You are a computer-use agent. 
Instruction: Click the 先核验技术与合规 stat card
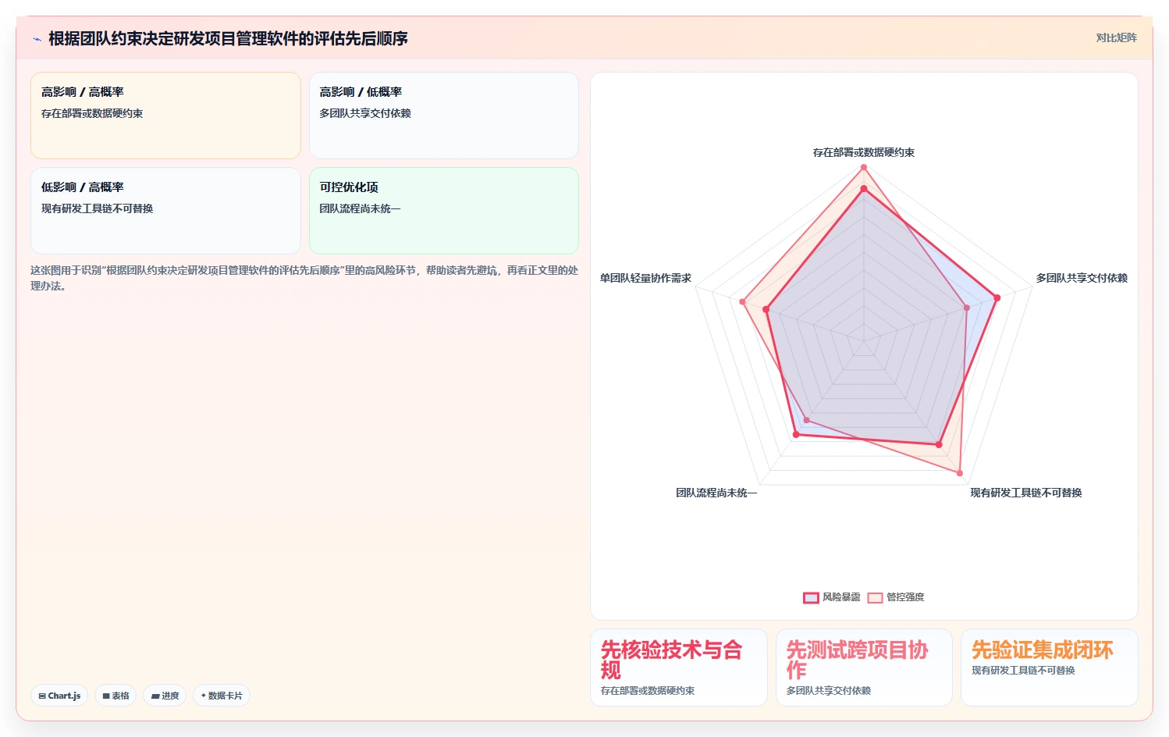pos(679,668)
